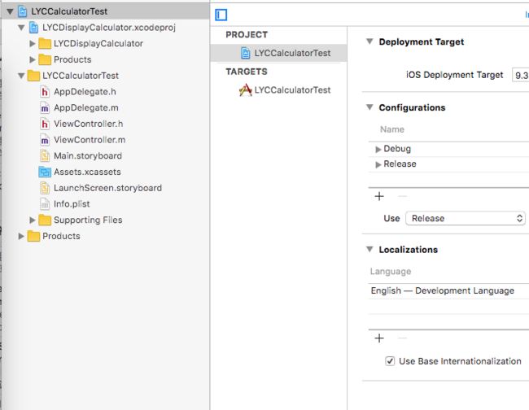The width and height of the screenshot is (529, 410).
Task: Select AppDelegate.m in navigator
Action: coord(86,108)
